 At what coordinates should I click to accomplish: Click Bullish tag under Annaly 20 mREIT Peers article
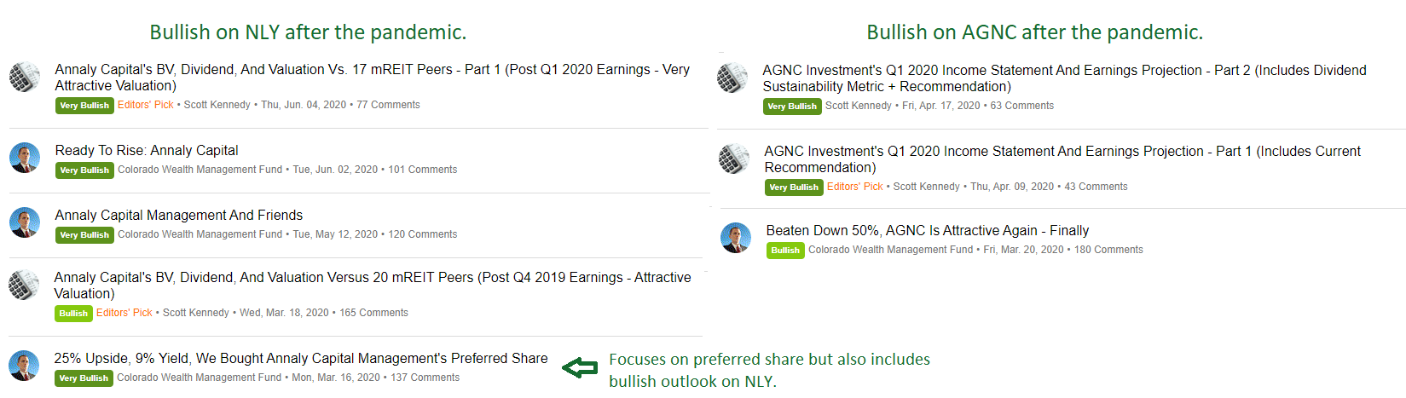pyautogui.click(x=73, y=314)
